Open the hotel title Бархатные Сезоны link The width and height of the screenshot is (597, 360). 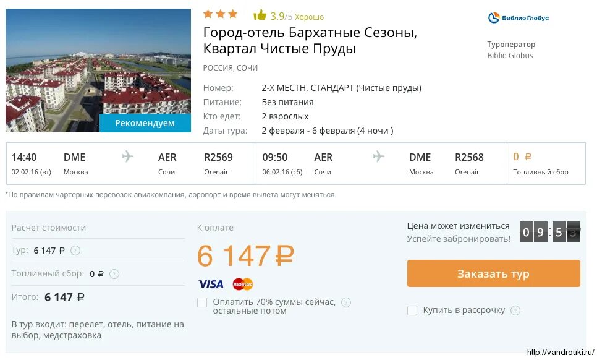(x=310, y=40)
